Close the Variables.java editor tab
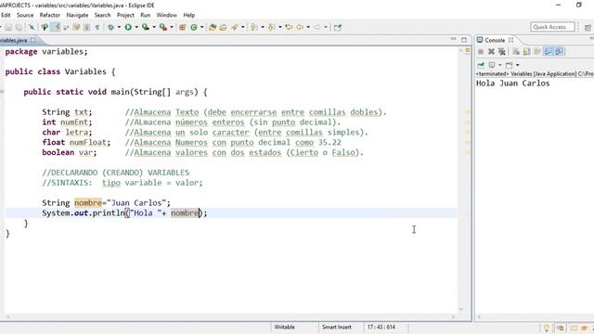This screenshot has height=334, width=594. [33, 40]
